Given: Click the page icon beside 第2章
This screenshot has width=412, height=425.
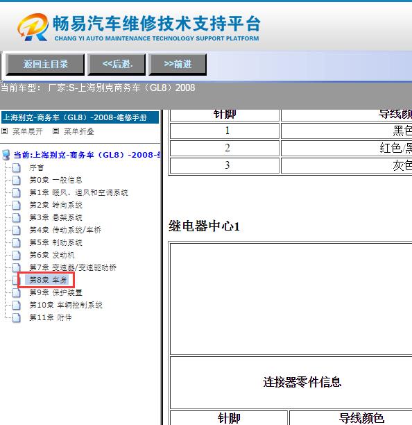Looking at the screenshot, I should coord(17,205).
